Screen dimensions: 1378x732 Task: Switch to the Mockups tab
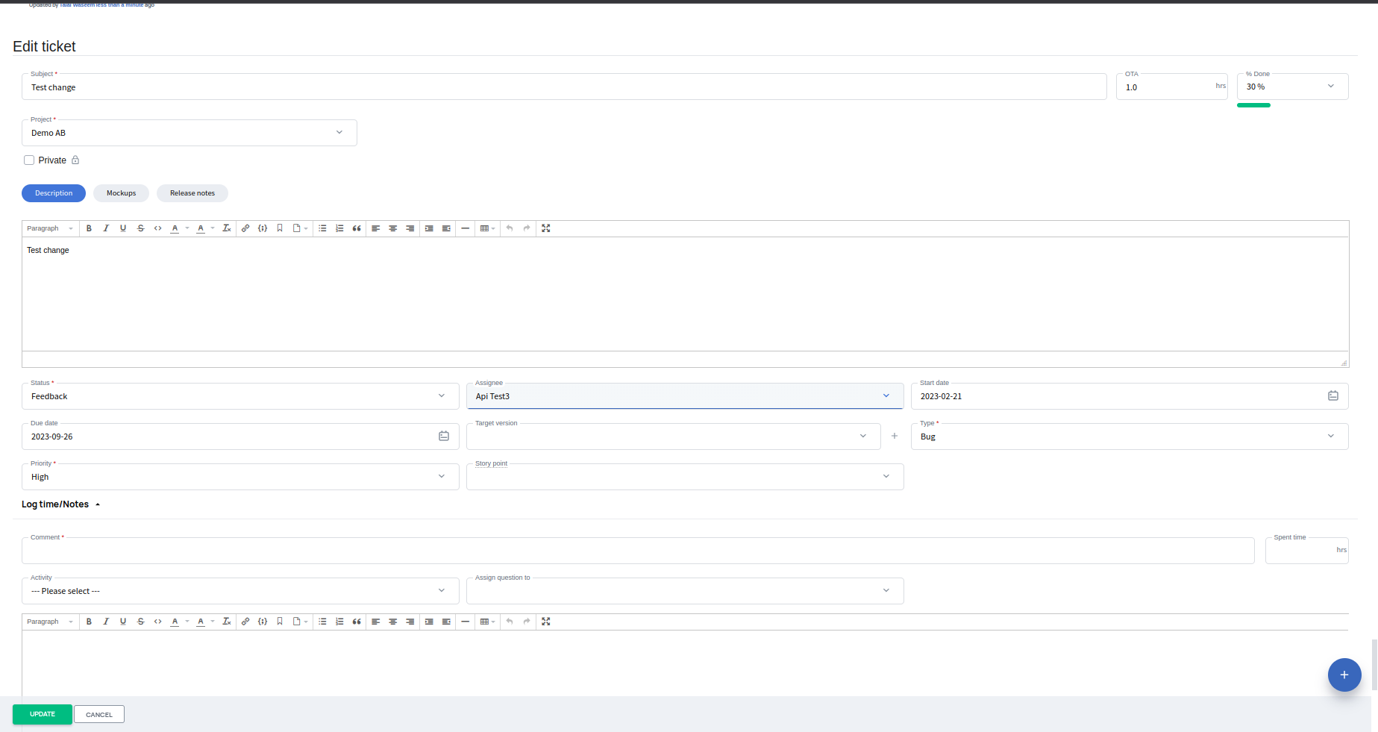[x=121, y=193]
